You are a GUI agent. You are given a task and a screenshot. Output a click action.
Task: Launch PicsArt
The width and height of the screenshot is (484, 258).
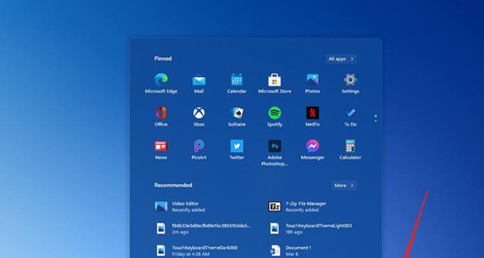click(x=199, y=150)
